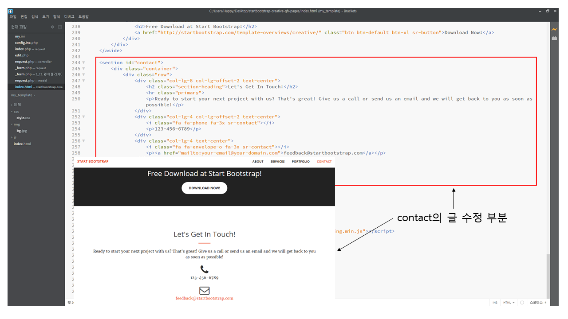
Task: Click CONTACT in the preview navbar
Action: point(324,162)
